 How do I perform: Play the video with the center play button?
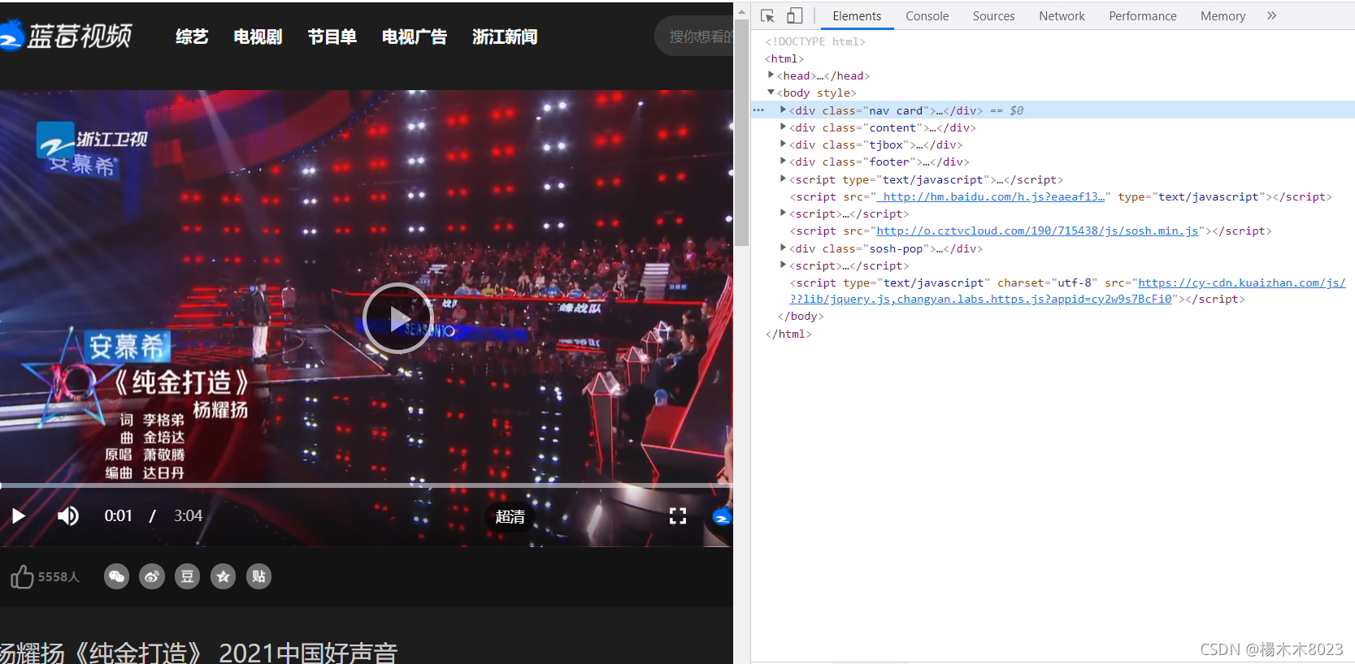coord(397,319)
